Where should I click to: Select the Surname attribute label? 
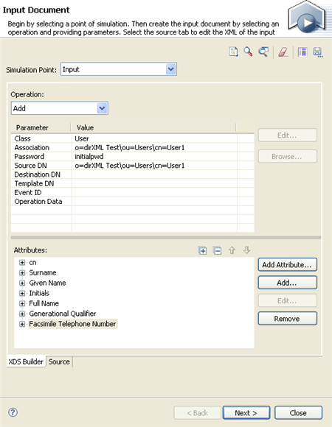coord(43,272)
